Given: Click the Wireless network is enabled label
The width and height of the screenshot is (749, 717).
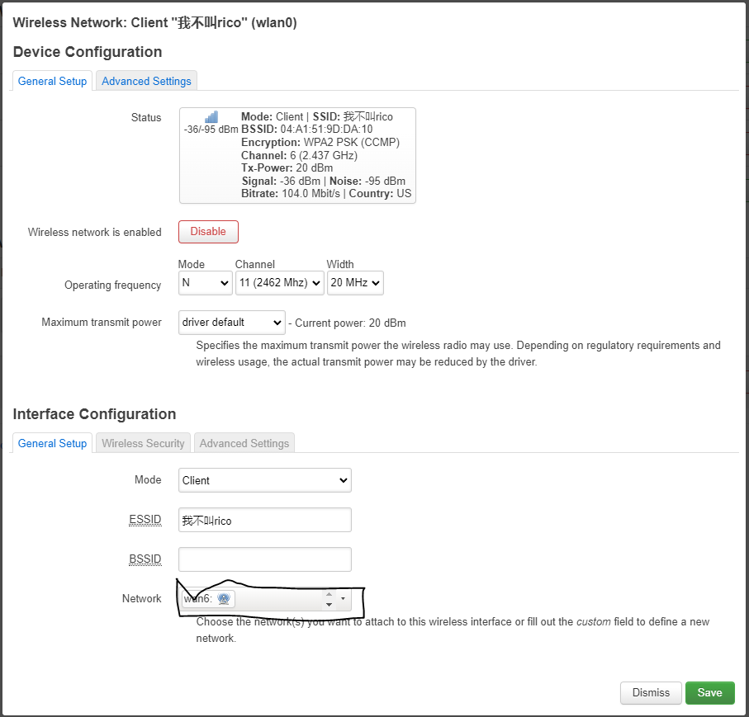Looking at the screenshot, I should pyautogui.click(x=95, y=232).
